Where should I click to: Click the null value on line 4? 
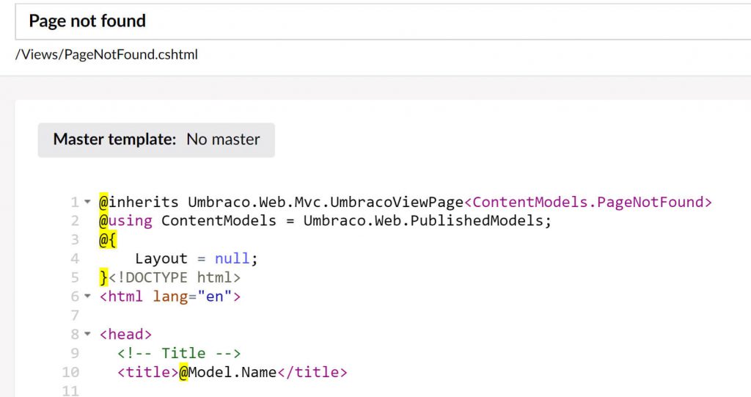click(x=232, y=258)
